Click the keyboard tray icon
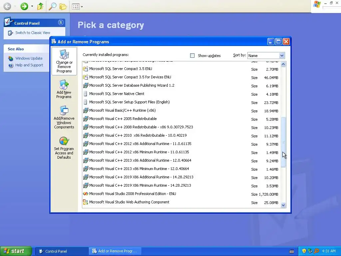The width and height of the screenshot is (341, 256). [292, 251]
